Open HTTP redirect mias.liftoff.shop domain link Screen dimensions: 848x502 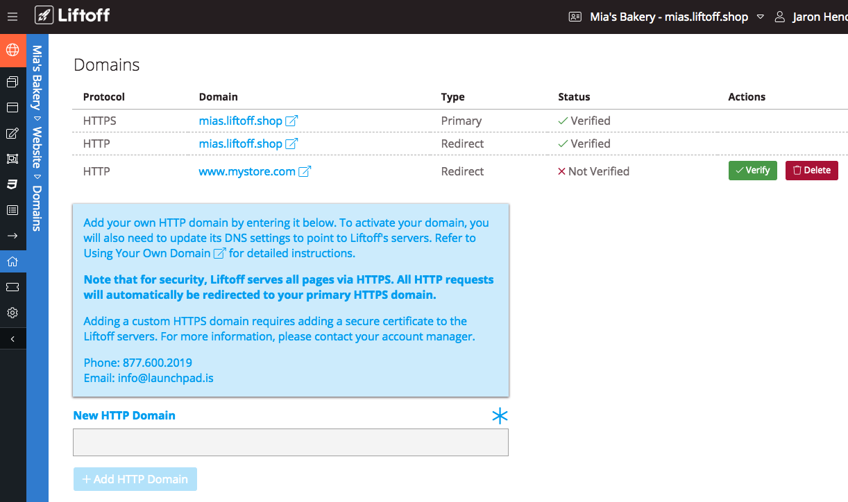pyautogui.click(x=241, y=144)
